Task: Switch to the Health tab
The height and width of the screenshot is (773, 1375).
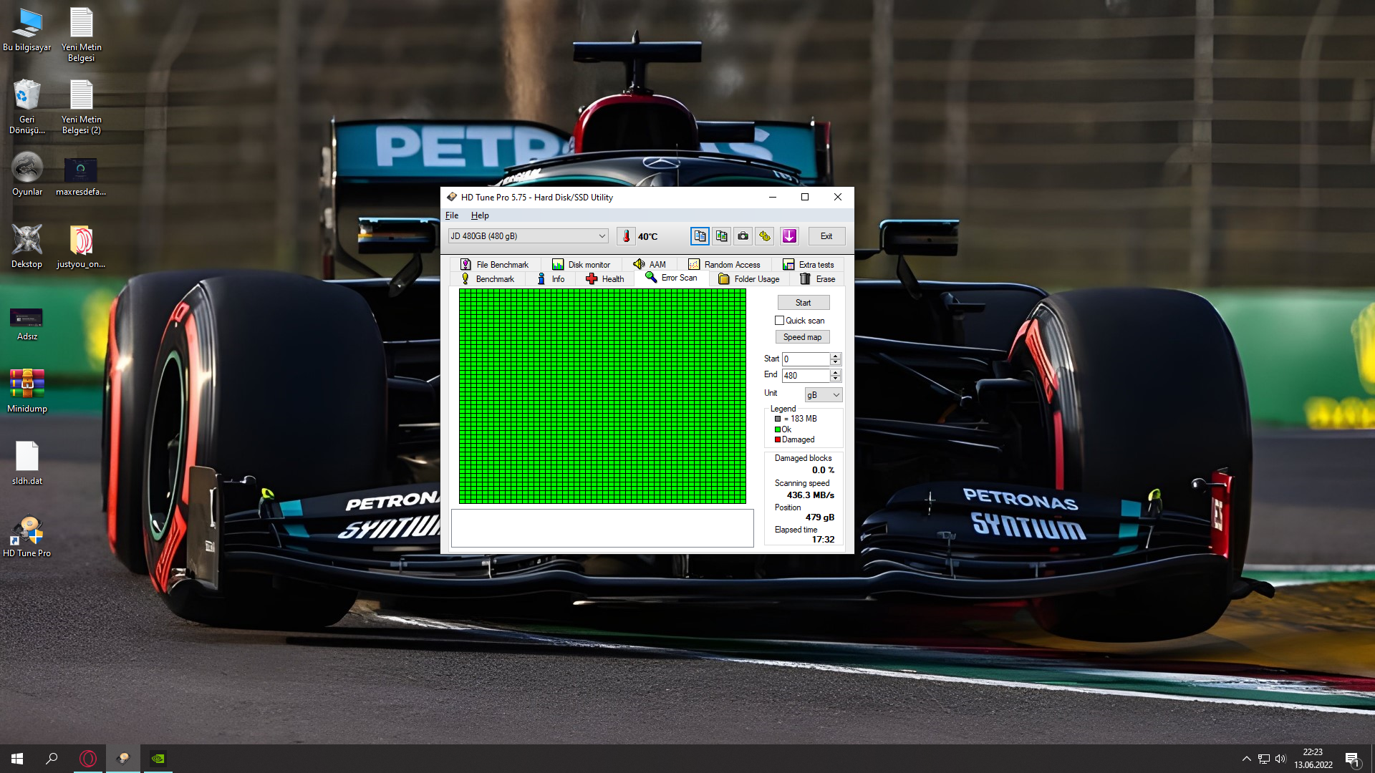Action: click(x=605, y=279)
